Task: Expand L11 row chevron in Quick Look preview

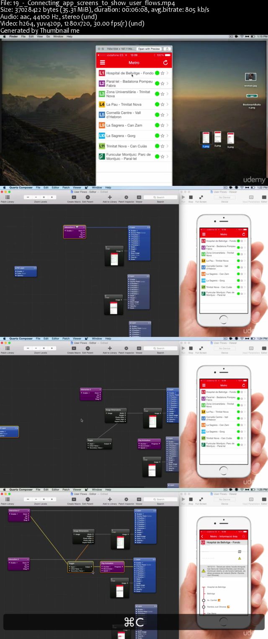Action: click(x=168, y=146)
